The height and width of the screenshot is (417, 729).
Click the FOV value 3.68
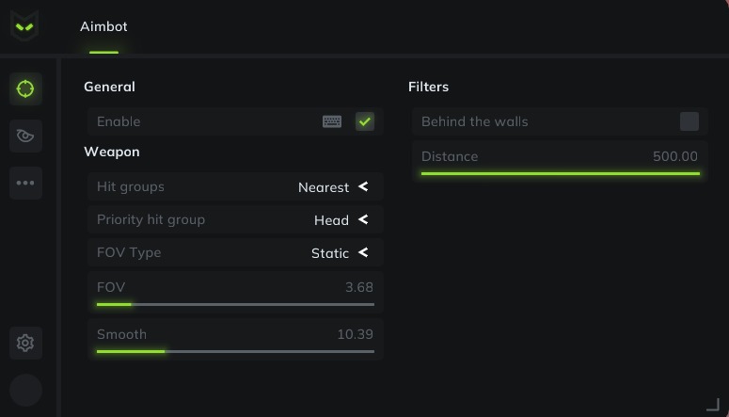click(x=358, y=287)
